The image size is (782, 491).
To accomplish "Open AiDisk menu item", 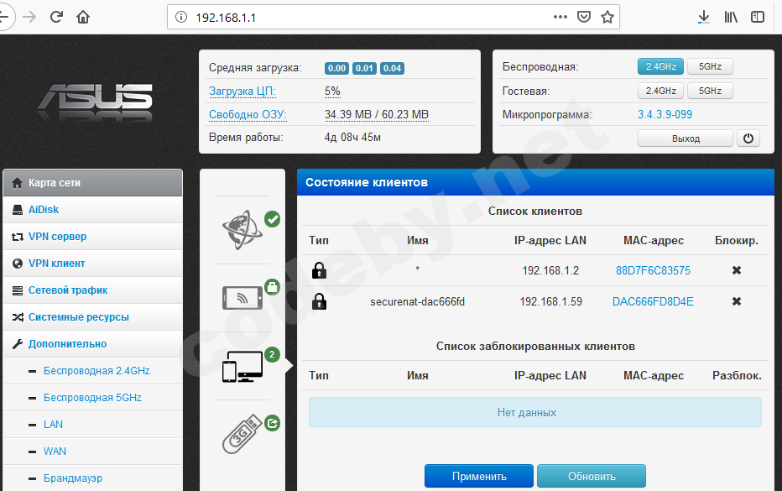I will [x=93, y=210].
